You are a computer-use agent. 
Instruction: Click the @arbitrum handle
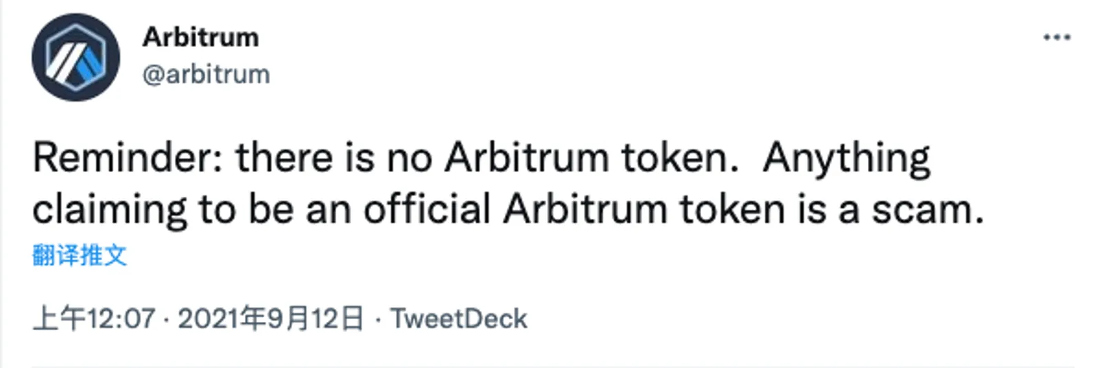(206, 74)
